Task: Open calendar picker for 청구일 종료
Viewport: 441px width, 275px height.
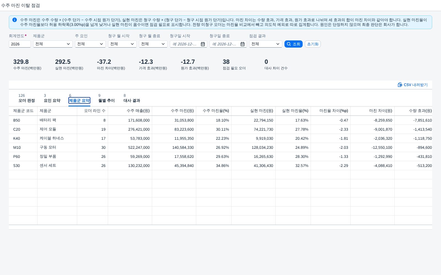Action: (243, 44)
